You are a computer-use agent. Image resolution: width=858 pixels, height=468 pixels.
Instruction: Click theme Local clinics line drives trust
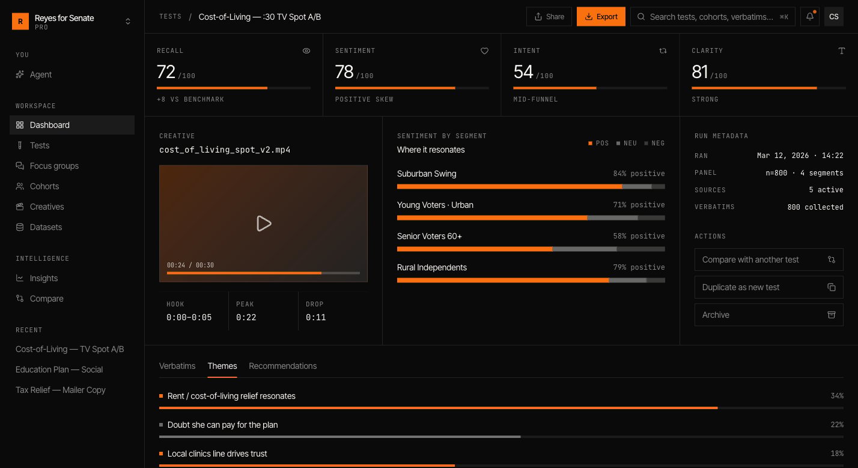[501, 457]
